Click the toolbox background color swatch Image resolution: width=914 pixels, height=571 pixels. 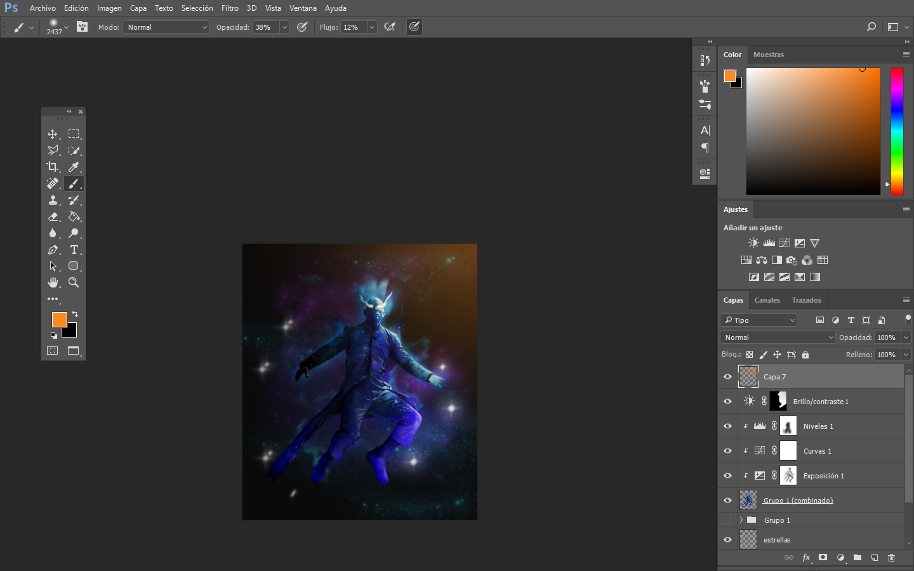point(72,332)
